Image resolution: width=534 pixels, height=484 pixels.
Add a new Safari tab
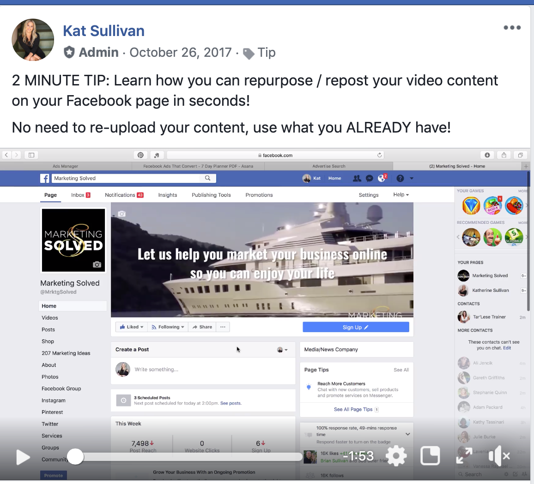pos(526,166)
